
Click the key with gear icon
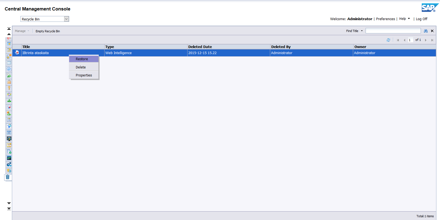point(9,171)
